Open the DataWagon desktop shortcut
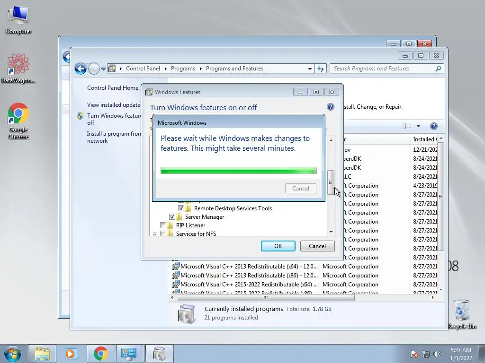The width and height of the screenshot is (485, 363). [18, 69]
